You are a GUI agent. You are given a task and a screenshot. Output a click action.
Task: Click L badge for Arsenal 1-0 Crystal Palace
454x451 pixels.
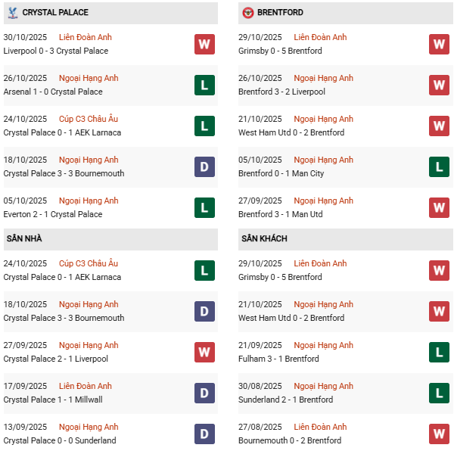click(204, 85)
